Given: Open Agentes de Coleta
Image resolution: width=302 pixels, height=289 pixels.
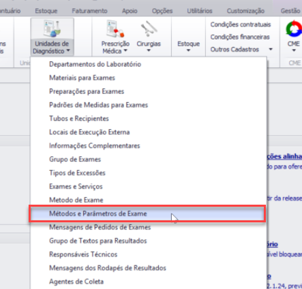Looking at the screenshot, I should pos(149,282).
